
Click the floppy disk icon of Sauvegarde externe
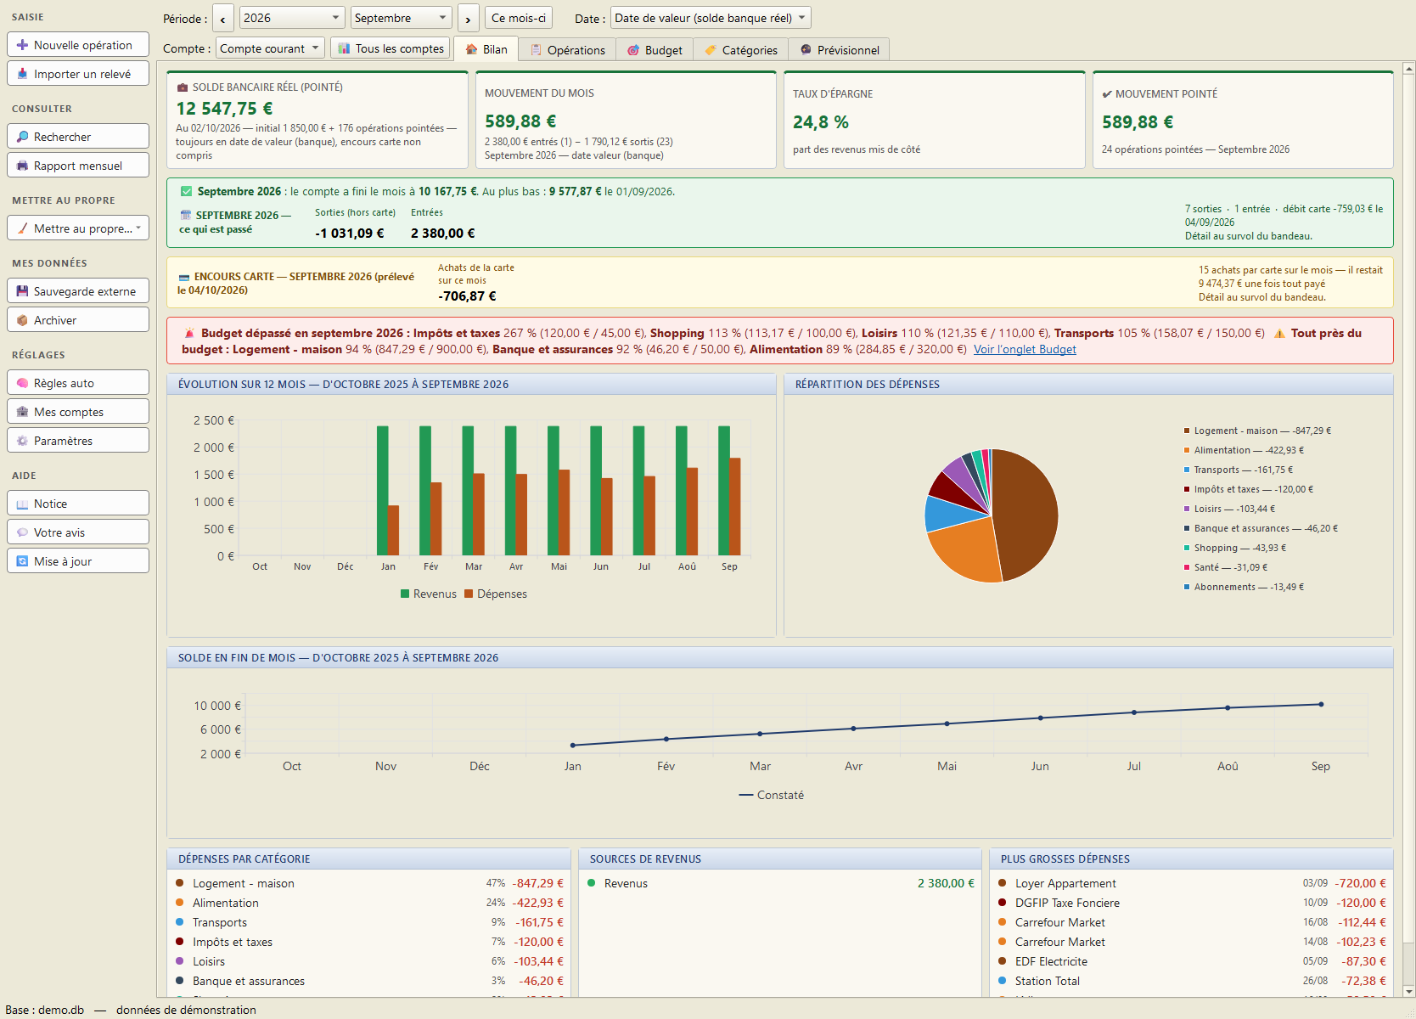tap(22, 291)
